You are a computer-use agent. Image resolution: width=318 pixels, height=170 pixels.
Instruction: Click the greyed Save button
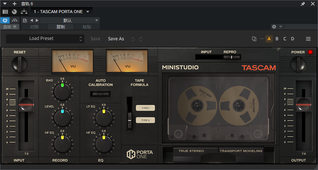(x=95, y=39)
